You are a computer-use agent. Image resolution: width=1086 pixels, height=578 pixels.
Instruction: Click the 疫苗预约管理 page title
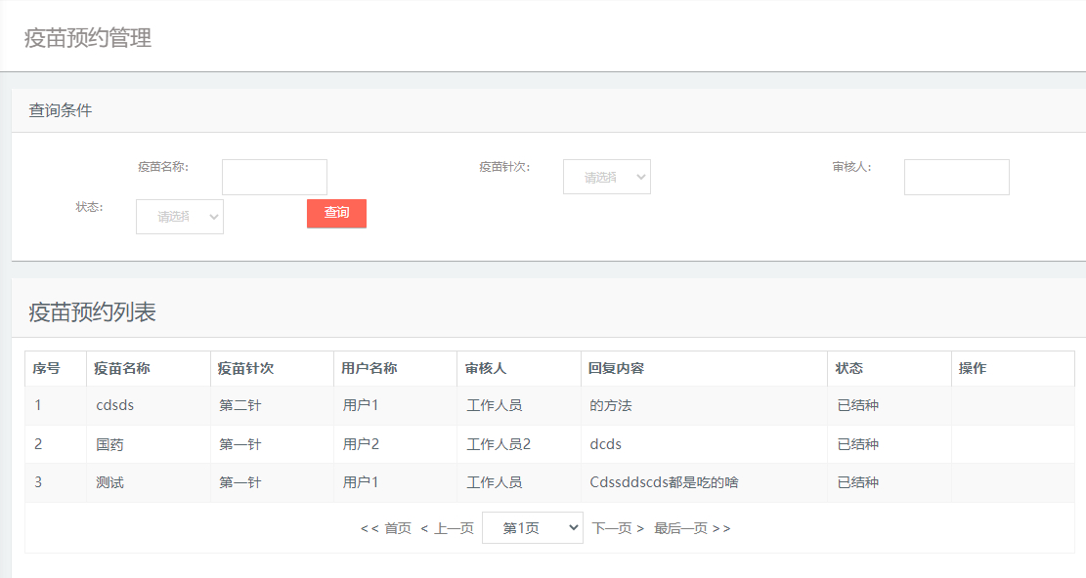(88, 38)
